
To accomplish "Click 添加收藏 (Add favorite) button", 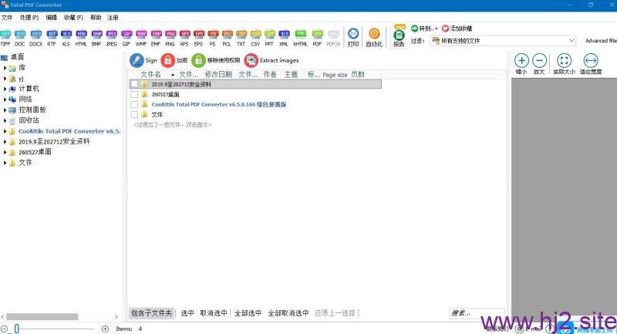I will click(457, 29).
